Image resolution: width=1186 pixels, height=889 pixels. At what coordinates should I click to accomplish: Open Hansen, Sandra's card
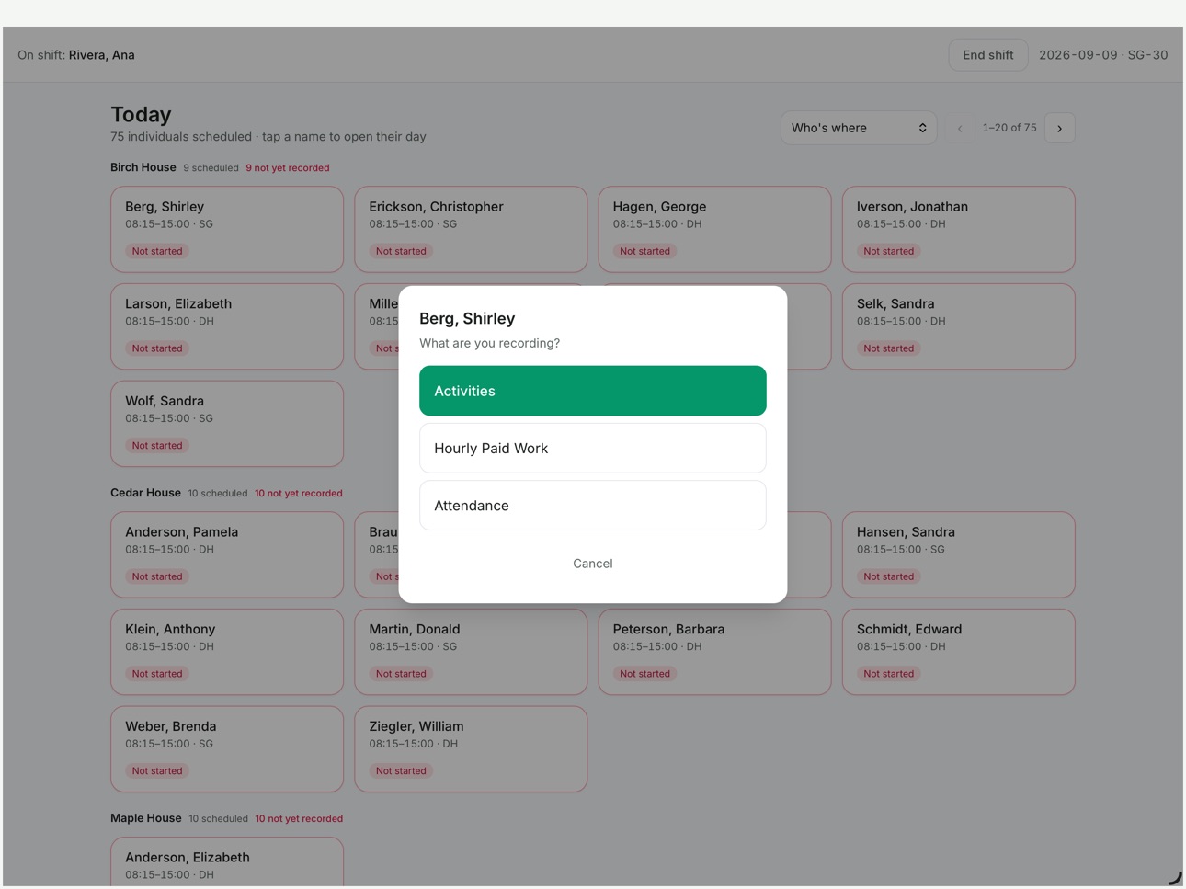[958, 554]
